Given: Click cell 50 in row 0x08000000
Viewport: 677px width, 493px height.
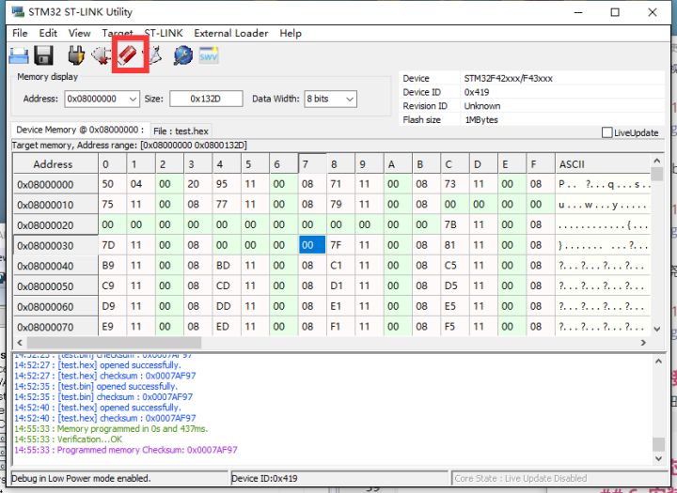Looking at the screenshot, I should point(112,184).
